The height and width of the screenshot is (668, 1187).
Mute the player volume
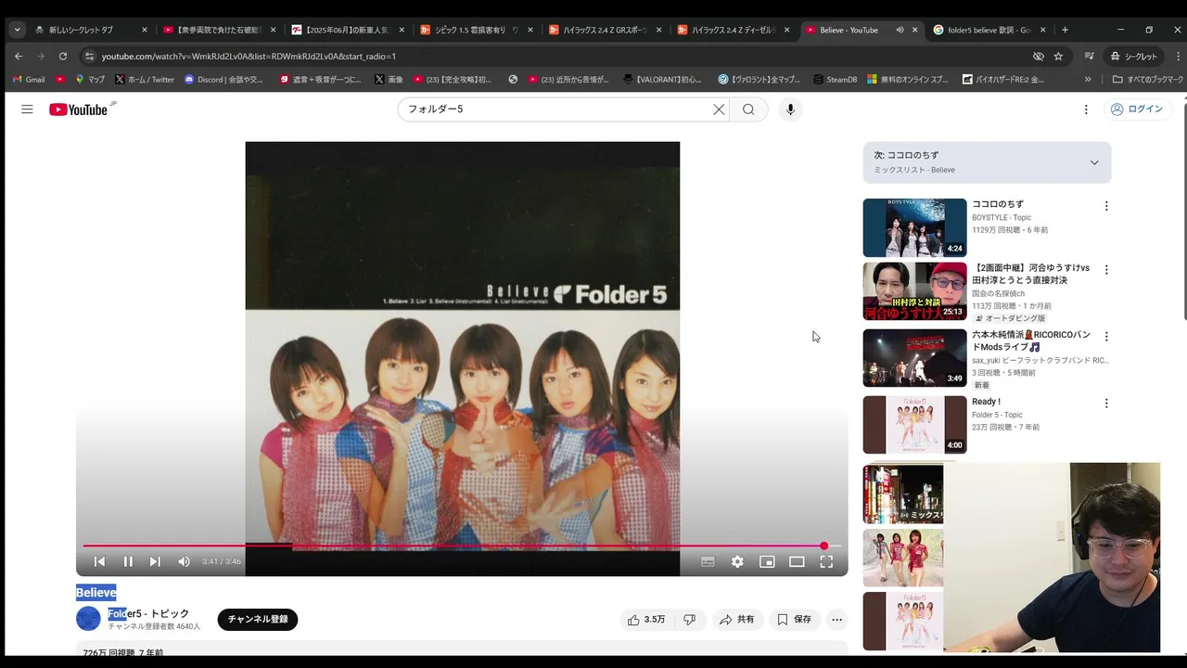coord(184,561)
